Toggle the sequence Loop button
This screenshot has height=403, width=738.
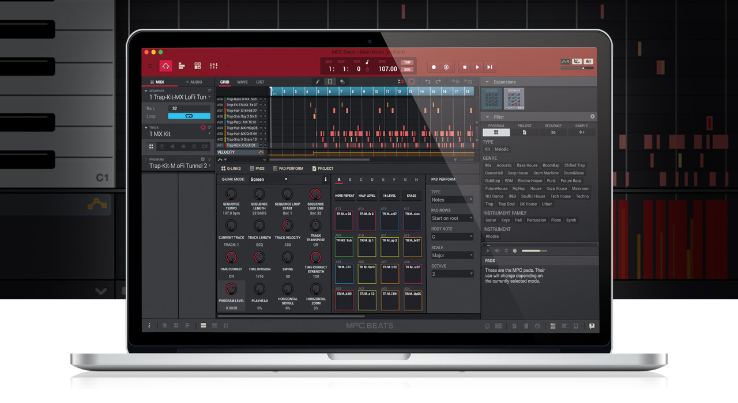(x=189, y=116)
